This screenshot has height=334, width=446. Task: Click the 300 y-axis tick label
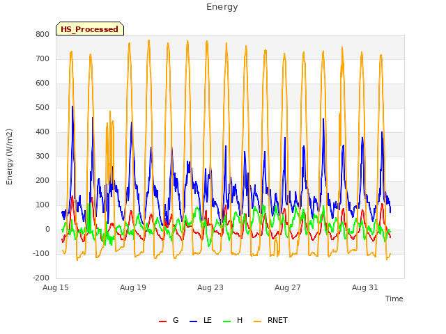click(x=43, y=156)
